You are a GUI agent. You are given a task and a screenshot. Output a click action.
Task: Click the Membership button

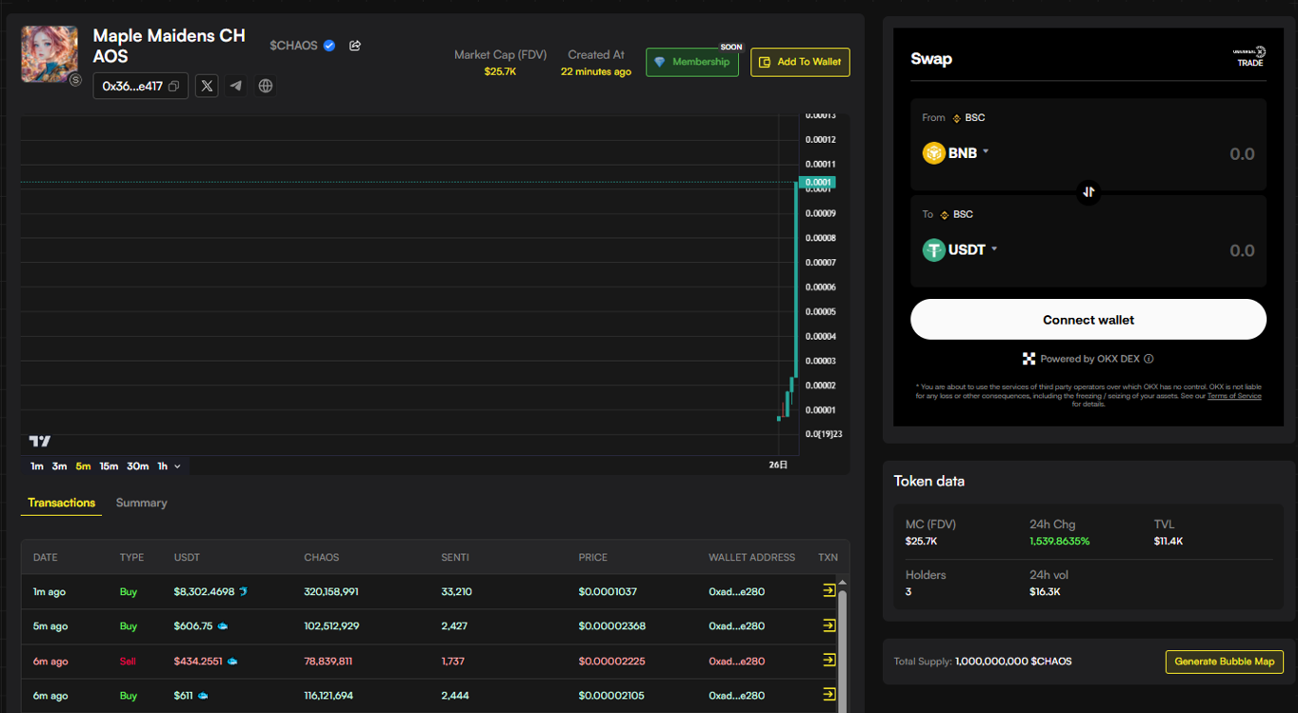point(692,62)
